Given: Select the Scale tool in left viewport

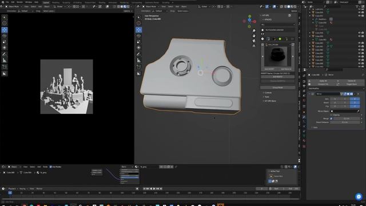Looking at the screenshot, I should click(5, 42).
